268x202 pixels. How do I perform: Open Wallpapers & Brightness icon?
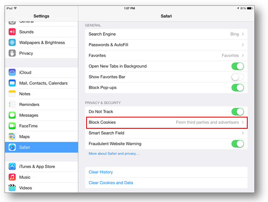click(12, 43)
